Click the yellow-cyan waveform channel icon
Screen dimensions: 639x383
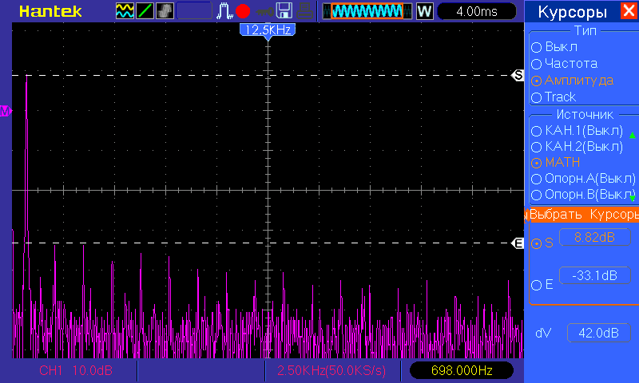click(125, 11)
